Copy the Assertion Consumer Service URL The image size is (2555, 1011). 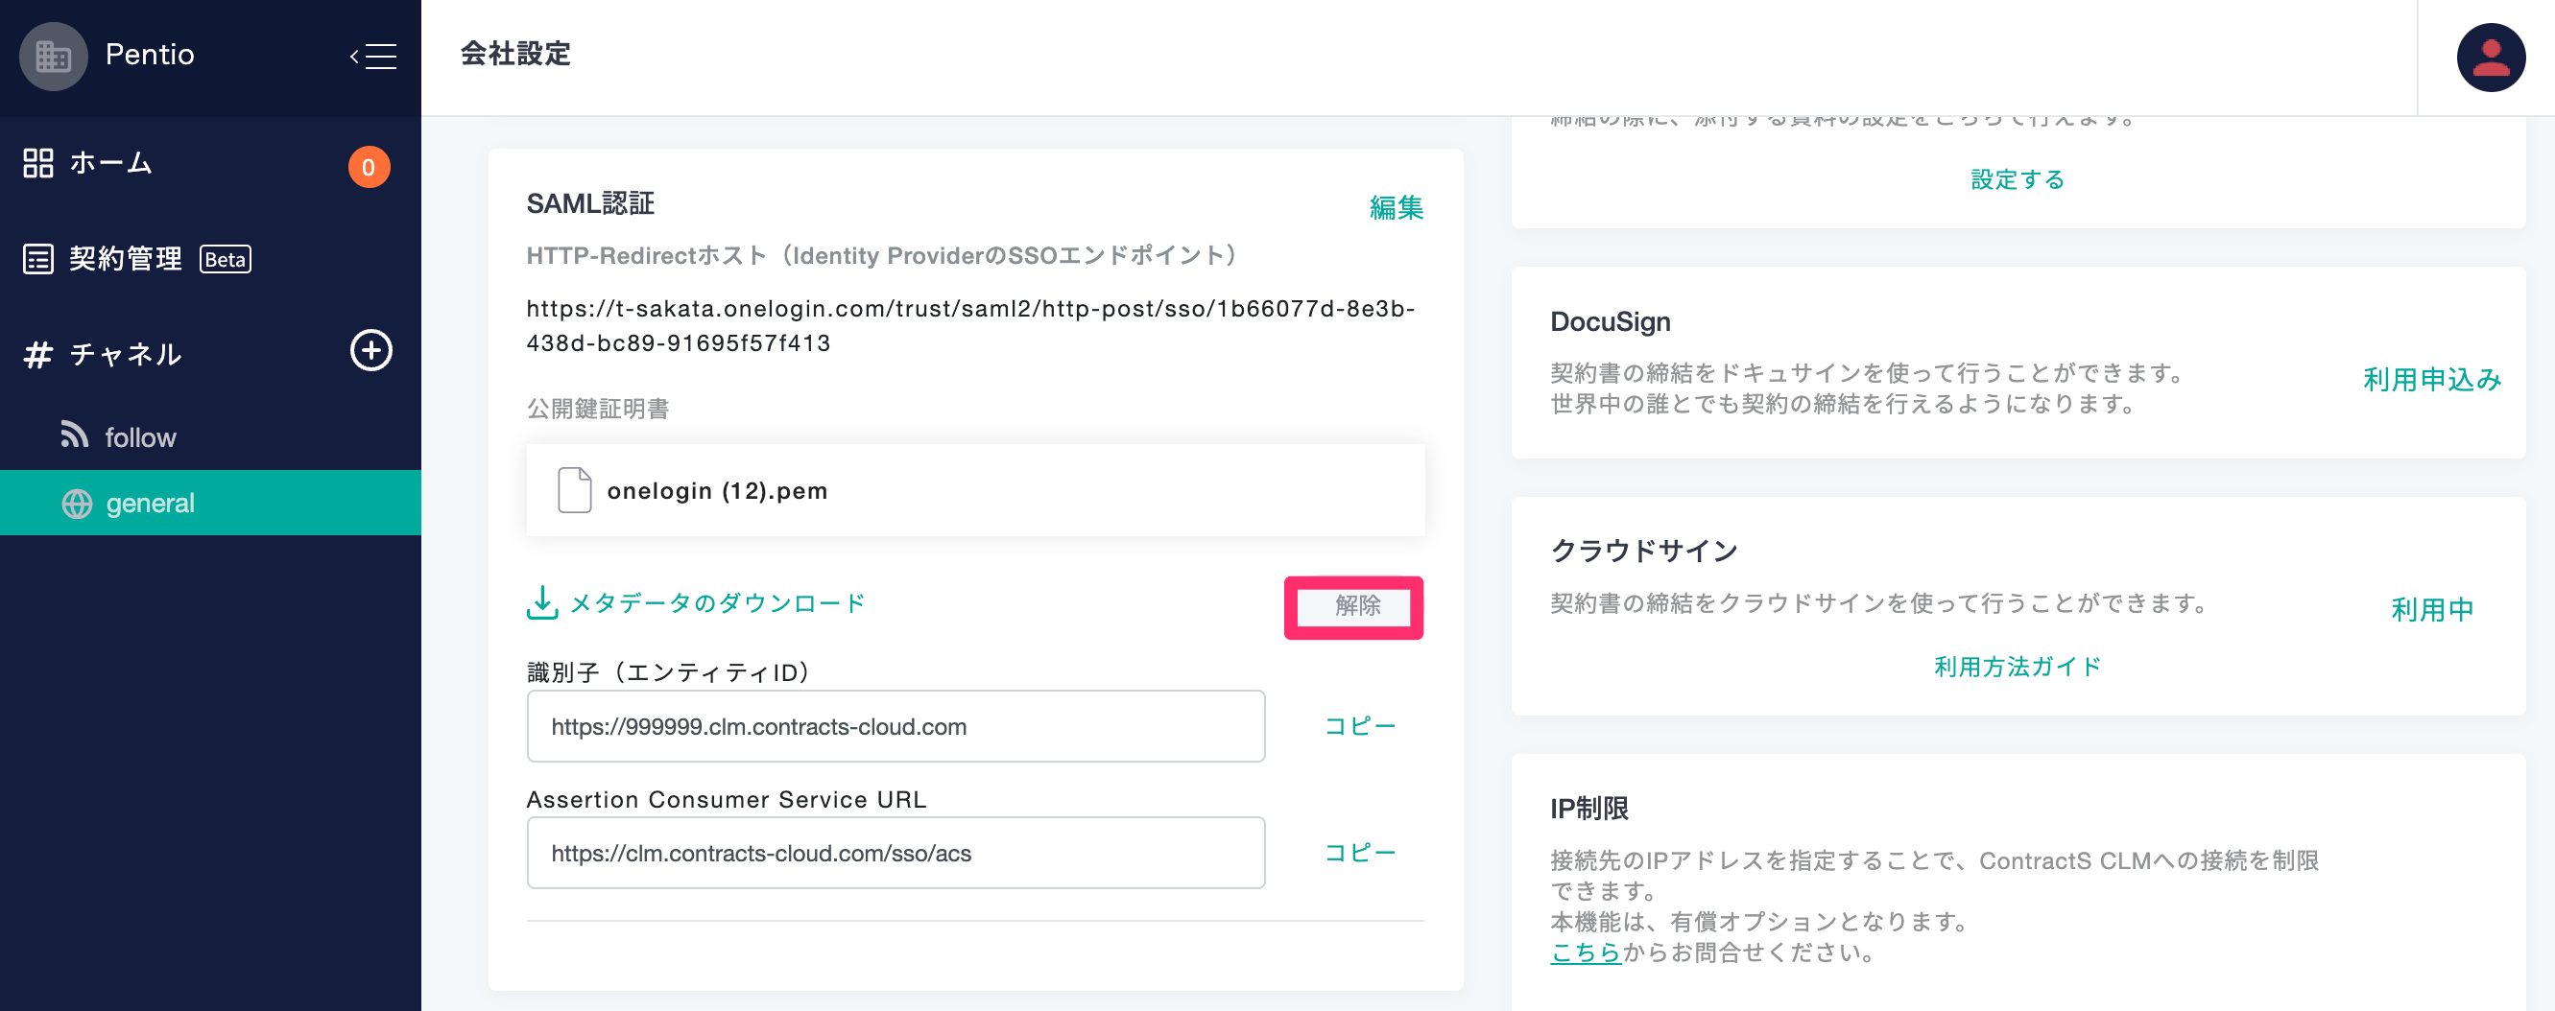point(1359,853)
